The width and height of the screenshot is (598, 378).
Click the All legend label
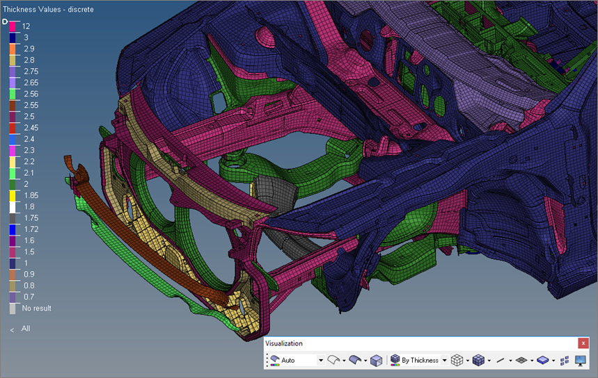(26, 329)
